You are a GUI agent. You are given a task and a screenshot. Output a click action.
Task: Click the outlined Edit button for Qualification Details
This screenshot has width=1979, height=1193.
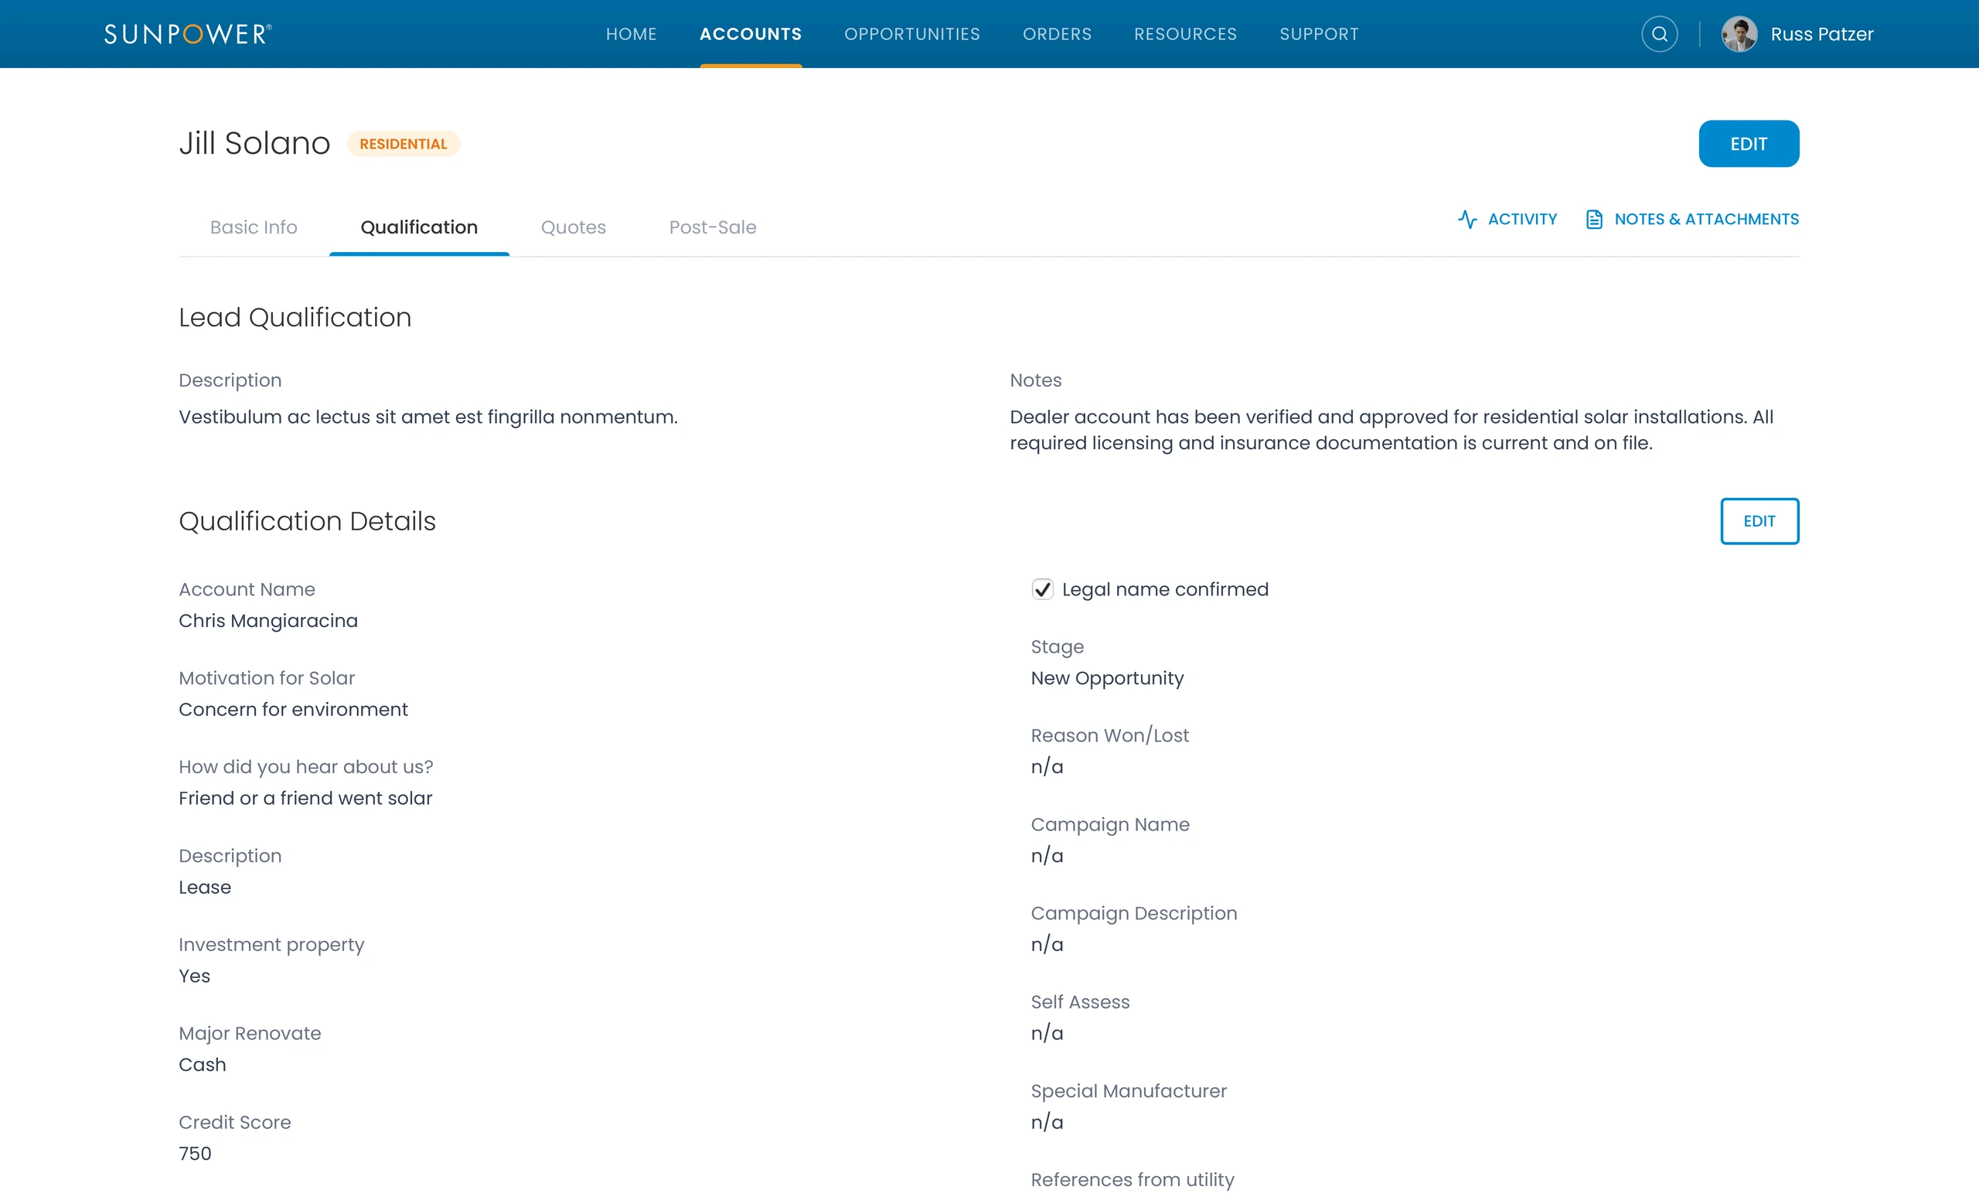(1759, 520)
